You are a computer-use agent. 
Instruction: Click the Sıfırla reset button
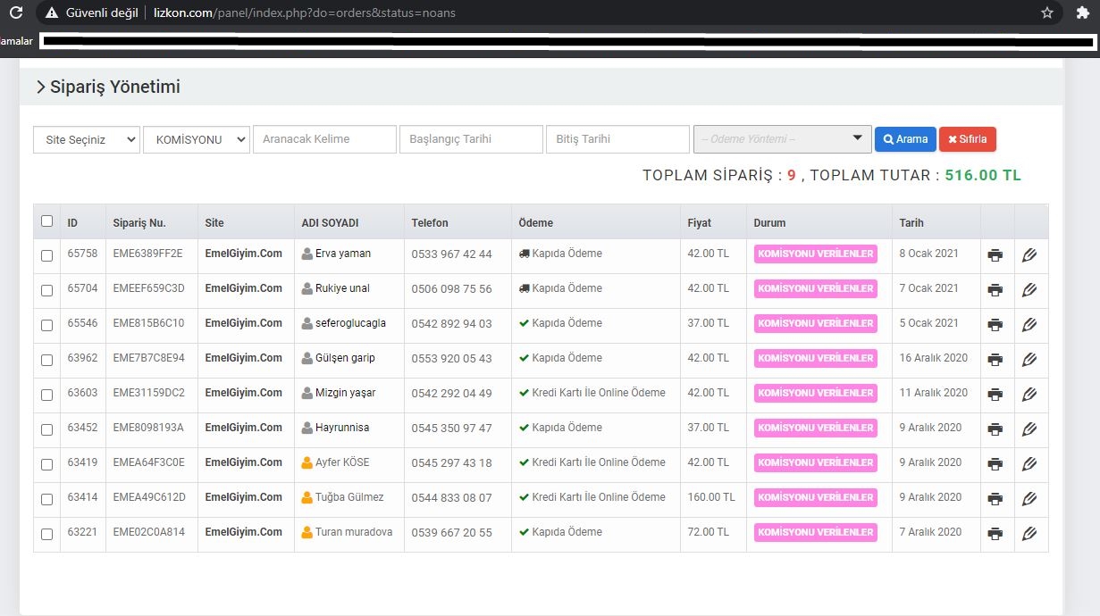[x=968, y=139]
